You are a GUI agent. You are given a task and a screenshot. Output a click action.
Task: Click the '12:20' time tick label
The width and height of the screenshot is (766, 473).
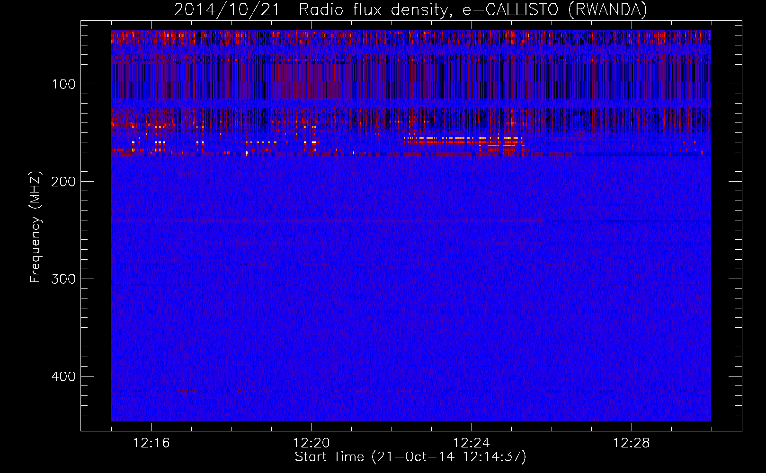pos(312,443)
